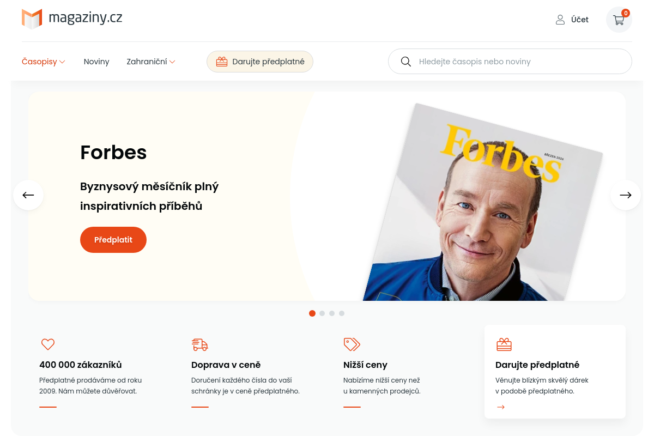Advance to next slide arrow
The height and width of the screenshot is (436, 654).
[626, 195]
